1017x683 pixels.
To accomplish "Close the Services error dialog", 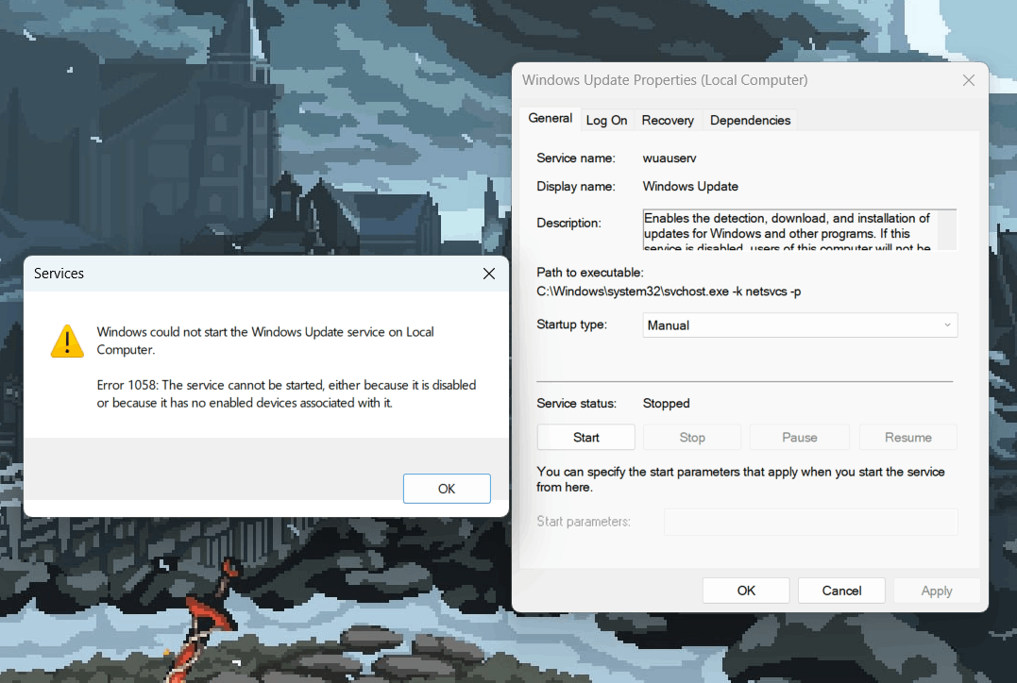I will 489,274.
